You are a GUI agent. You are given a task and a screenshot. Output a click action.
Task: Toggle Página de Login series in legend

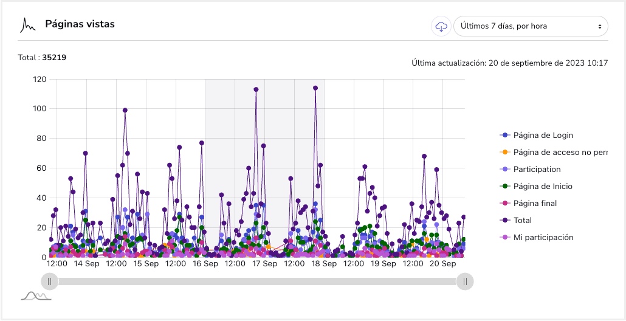tap(543, 135)
